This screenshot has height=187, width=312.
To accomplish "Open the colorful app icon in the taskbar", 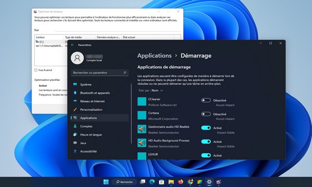I will pos(199,182).
